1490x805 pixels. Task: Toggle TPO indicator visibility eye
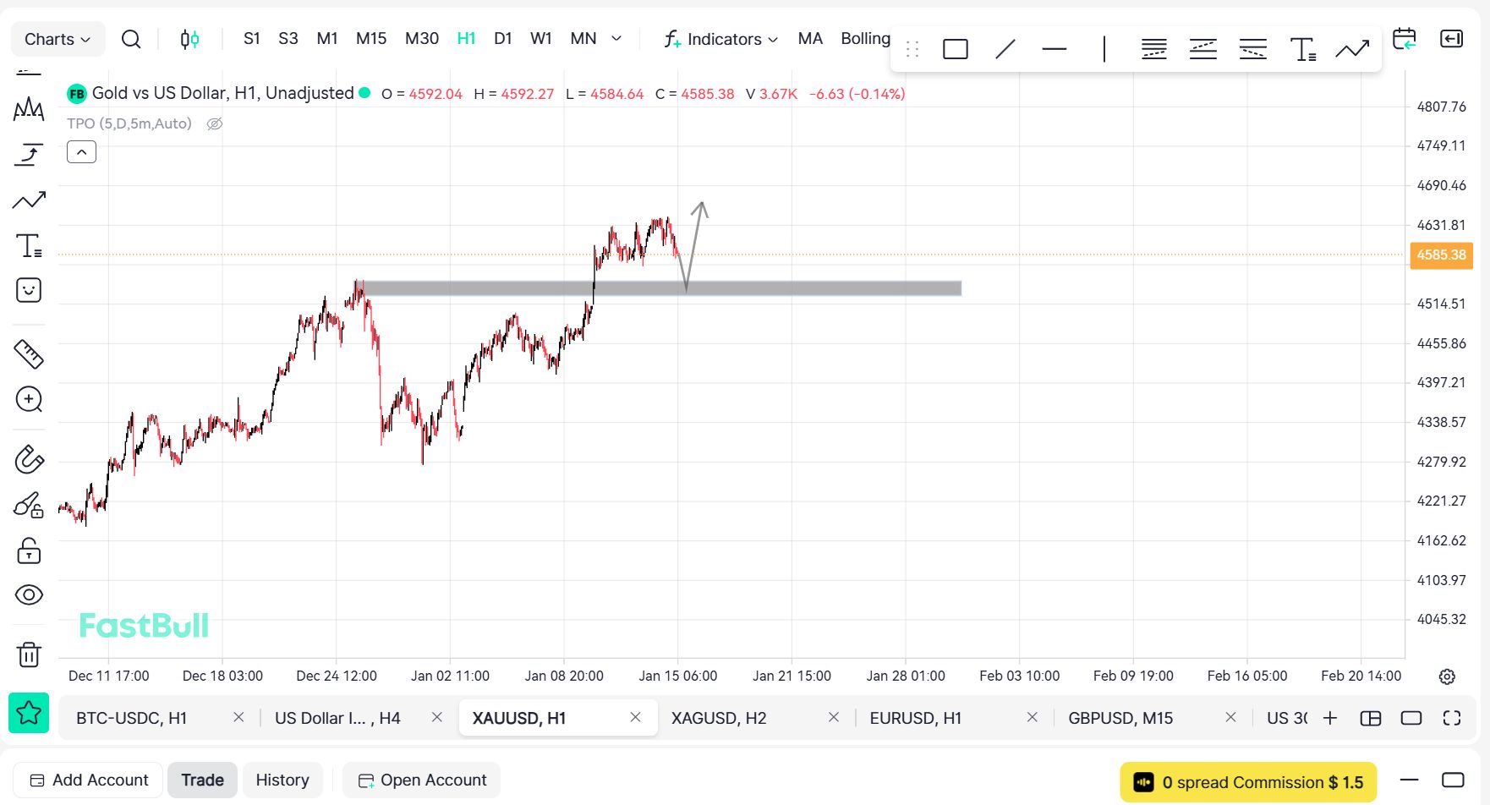point(215,123)
